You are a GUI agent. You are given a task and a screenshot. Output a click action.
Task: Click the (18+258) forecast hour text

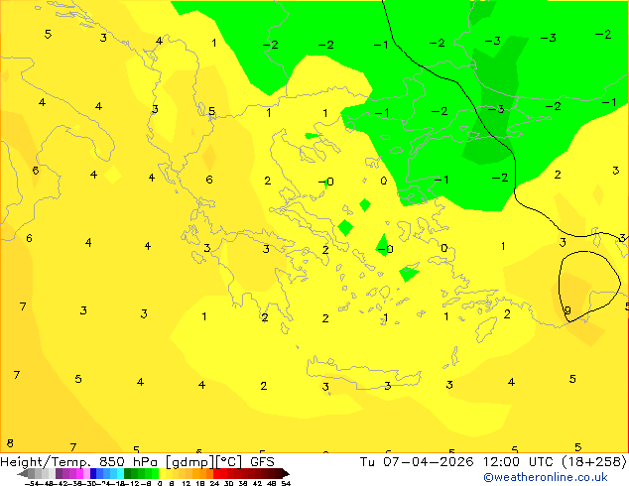[x=593, y=462]
